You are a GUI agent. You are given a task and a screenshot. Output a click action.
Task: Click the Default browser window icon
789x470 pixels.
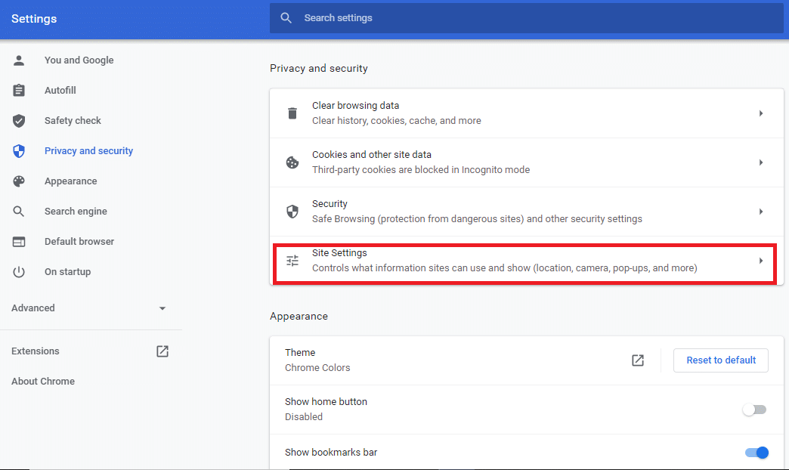click(19, 242)
